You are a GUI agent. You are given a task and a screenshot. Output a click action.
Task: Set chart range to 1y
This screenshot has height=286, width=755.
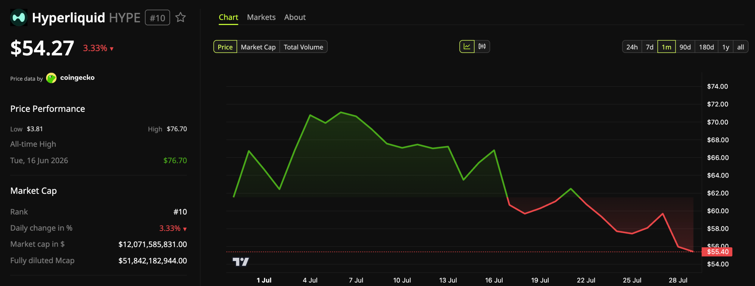pyautogui.click(x=726, y=47)
